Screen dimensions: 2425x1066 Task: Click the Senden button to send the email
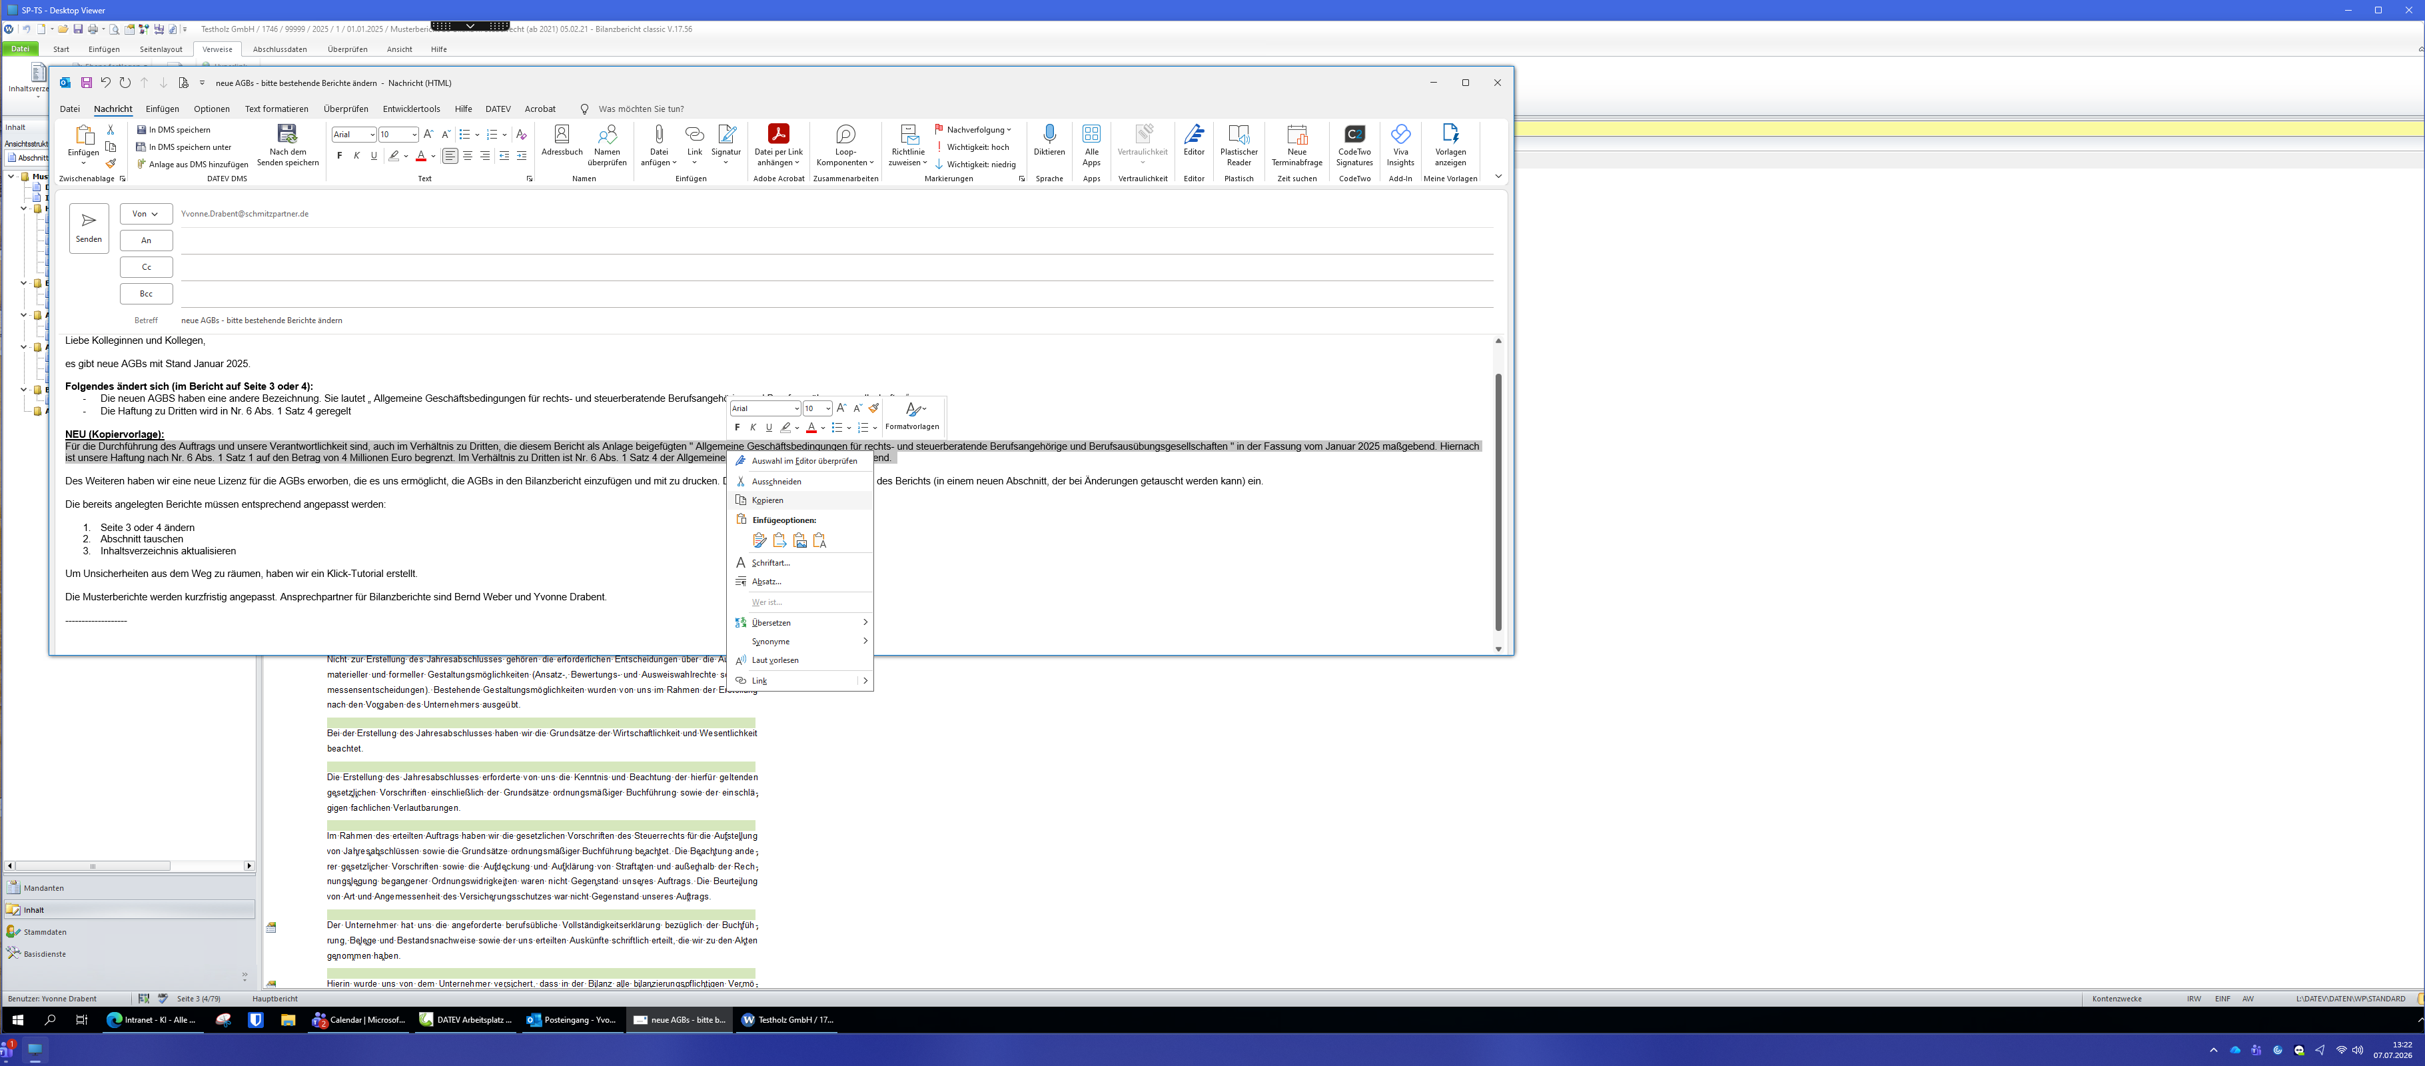click(x=89, y=228)
